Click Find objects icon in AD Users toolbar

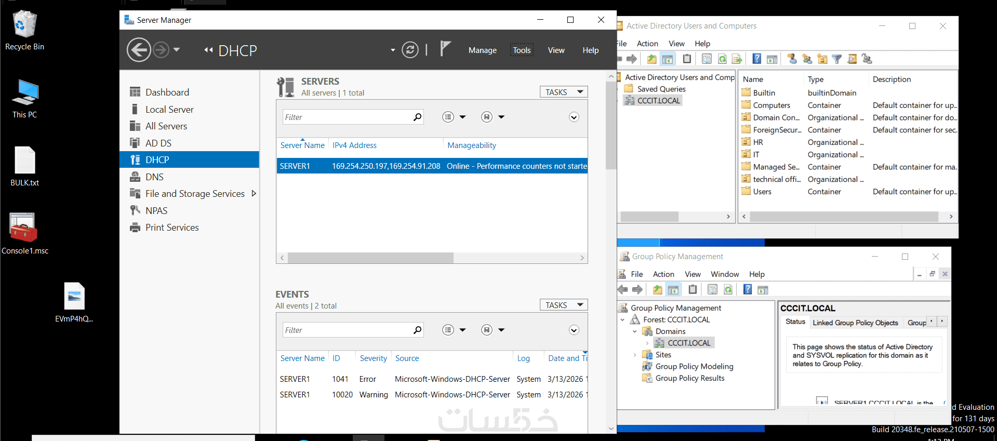[x=852, y=59]
